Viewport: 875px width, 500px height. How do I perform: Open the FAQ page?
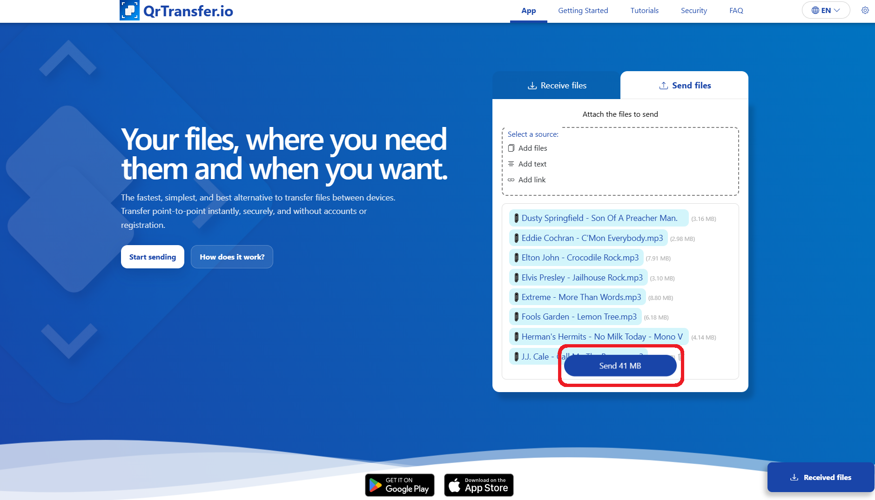pyautogui.click(x=736, y=10)
